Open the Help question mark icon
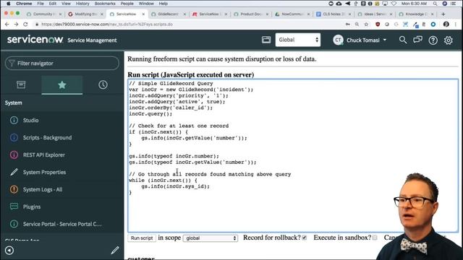Screen dimensions: 463x260 (x=433, y=40)
